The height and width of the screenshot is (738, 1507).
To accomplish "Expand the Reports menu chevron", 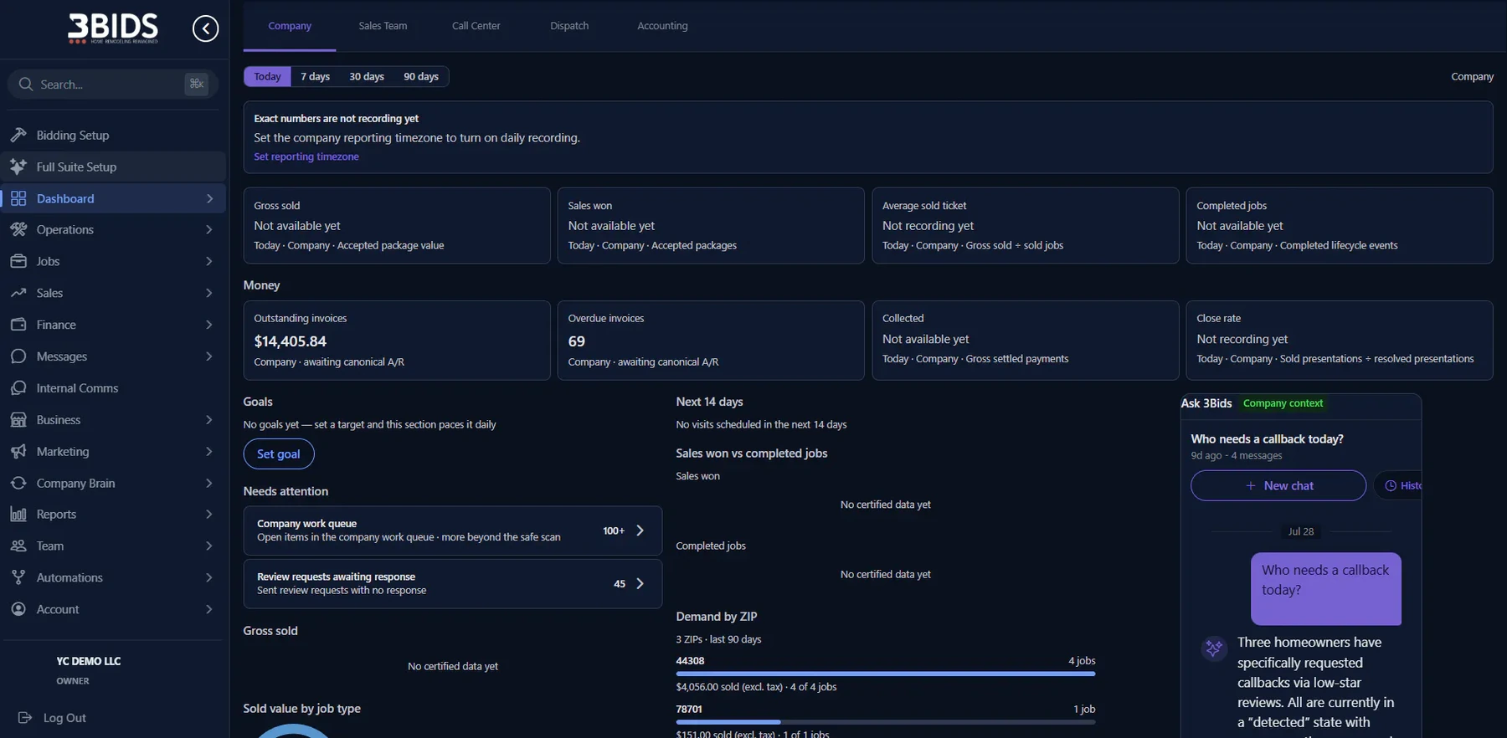I will pos(209,515).
